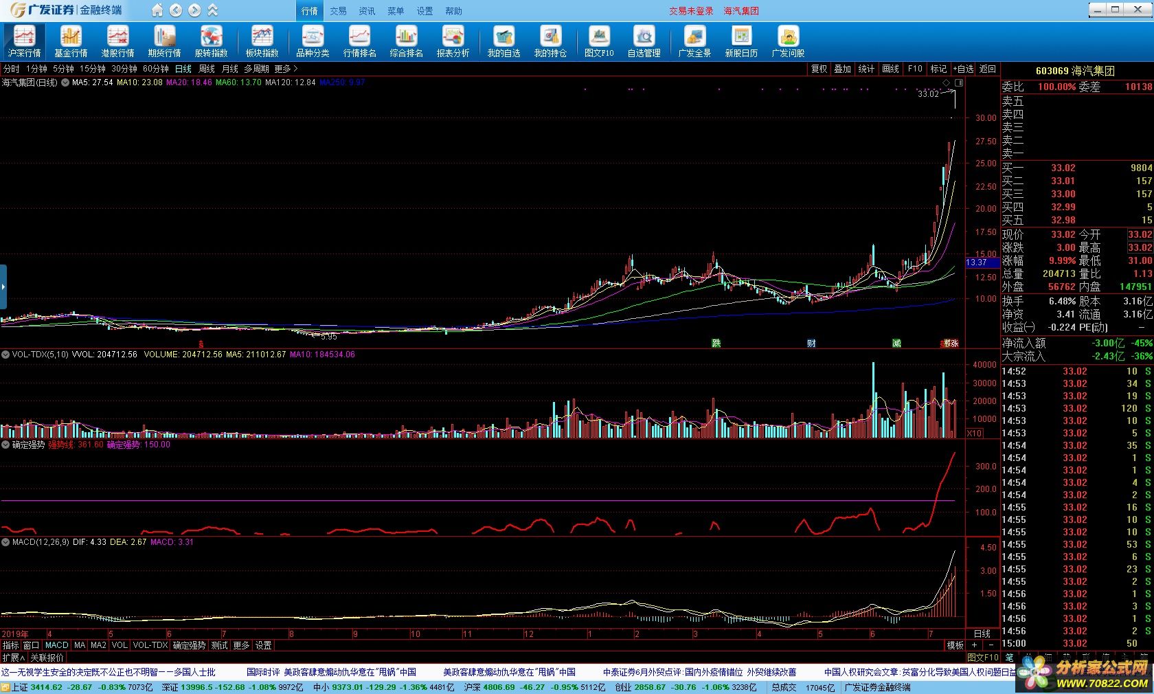This screenshot has width=1154, height=694.
Task: Open the 设置 top menu
Action: [425, 11]
